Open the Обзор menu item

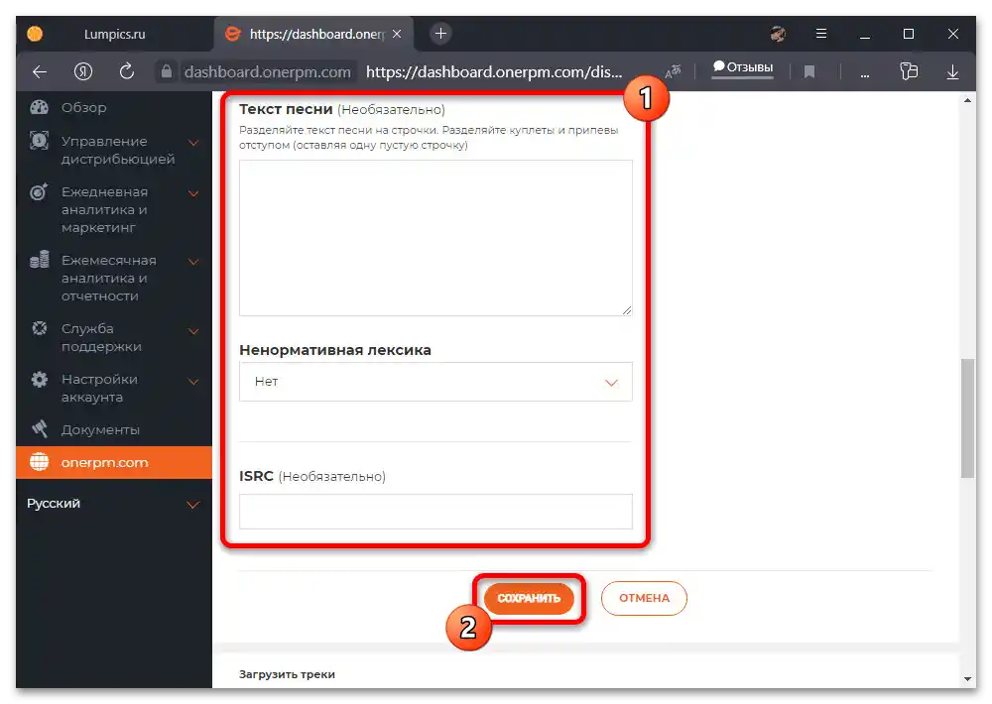tap(83, 107)
